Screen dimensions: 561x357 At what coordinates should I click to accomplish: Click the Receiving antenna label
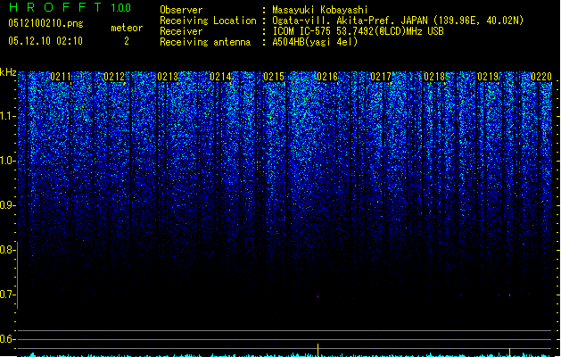click(205, 42)
